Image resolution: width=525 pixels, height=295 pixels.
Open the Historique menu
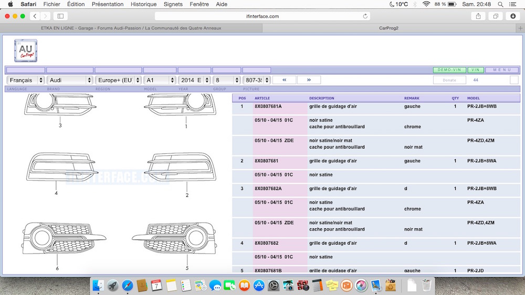point(143,4)
